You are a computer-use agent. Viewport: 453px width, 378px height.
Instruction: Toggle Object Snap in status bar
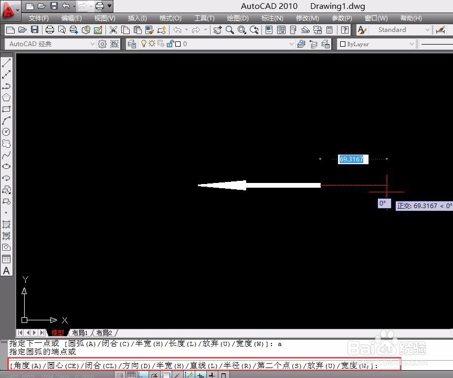pos(166,375)
